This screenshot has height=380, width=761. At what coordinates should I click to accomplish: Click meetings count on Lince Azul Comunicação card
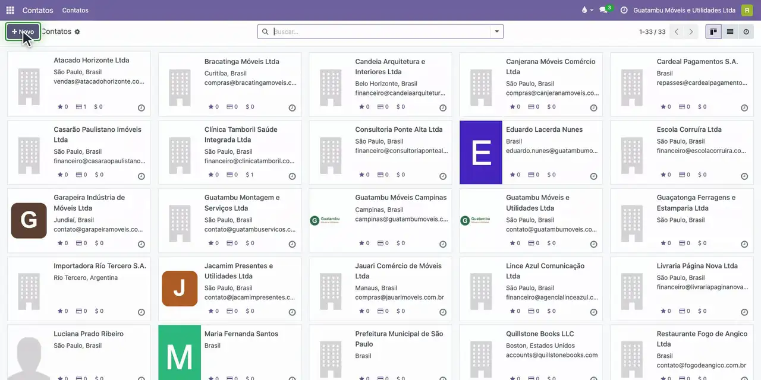(x=533, y=311)
